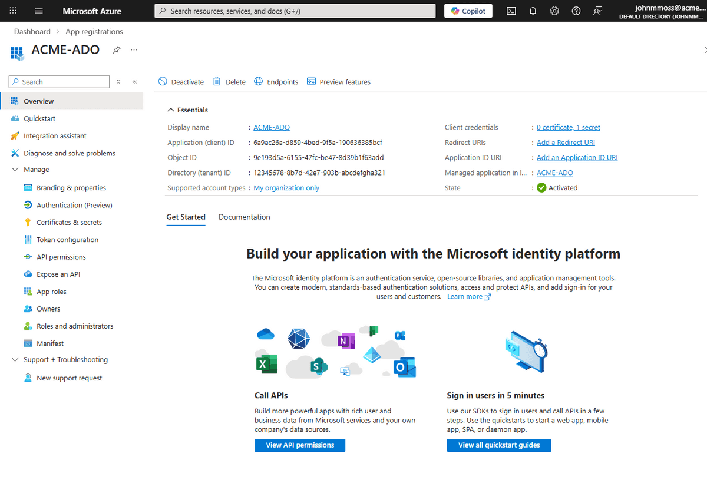707x480 pixels.
Task: Open Azure Cloud Shell from top bar
Action: pos(511,11)
